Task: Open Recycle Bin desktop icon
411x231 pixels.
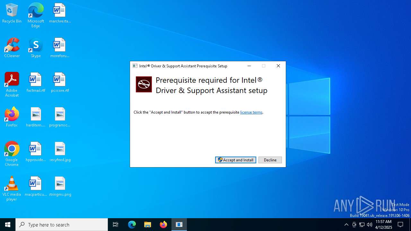Action: tap(12, 13)
